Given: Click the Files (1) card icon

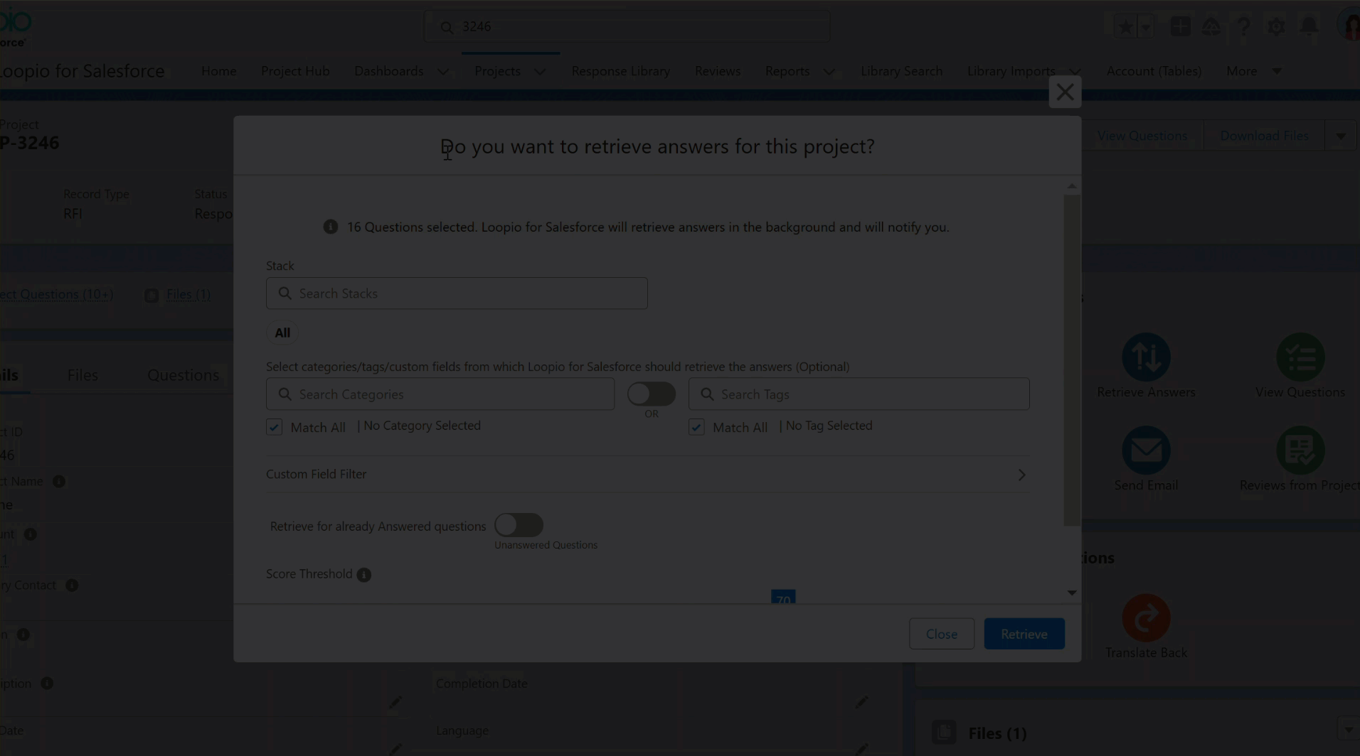Looking at the screenshot, I should pyautogui.click(x=944, y=733).
